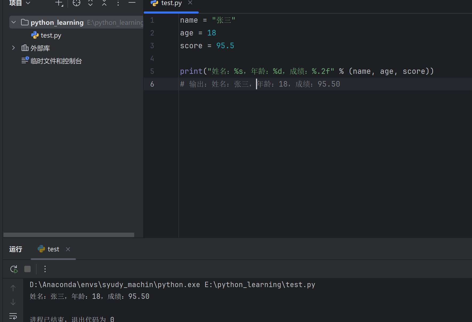The width and height of the screenshot is (472, 322).
Task: Open project panel options three-dot menu
Action: [x=118, y=3]
